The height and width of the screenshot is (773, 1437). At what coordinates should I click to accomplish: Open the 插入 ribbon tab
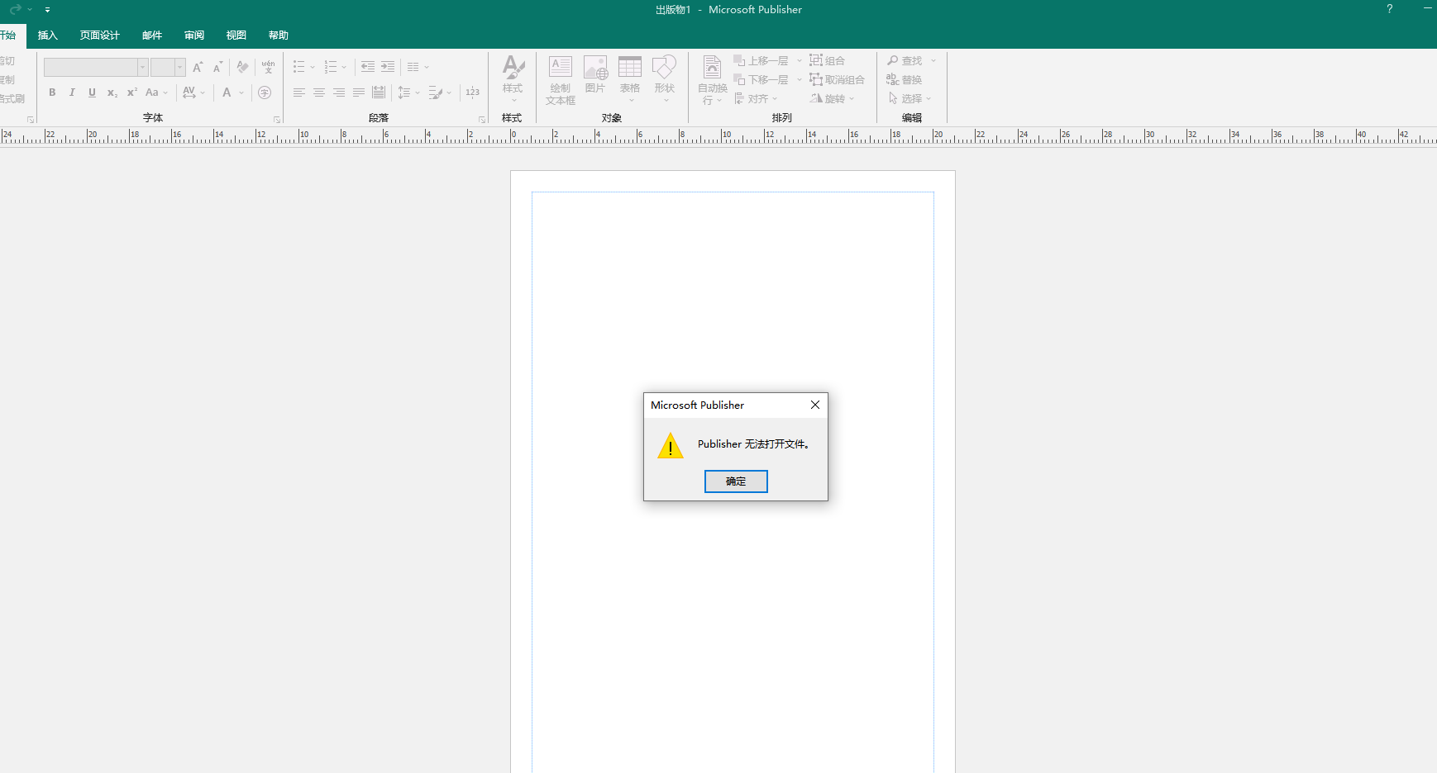click(48, 36)
